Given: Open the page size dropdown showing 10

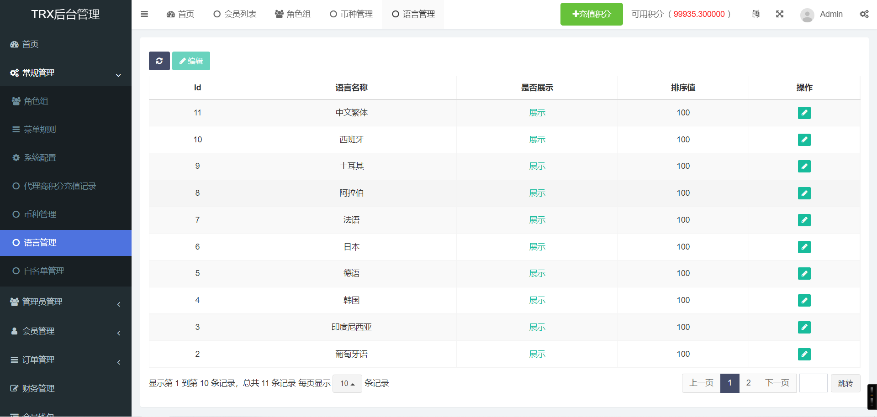Looking at the screenshot, I should [x=347, y=384].
